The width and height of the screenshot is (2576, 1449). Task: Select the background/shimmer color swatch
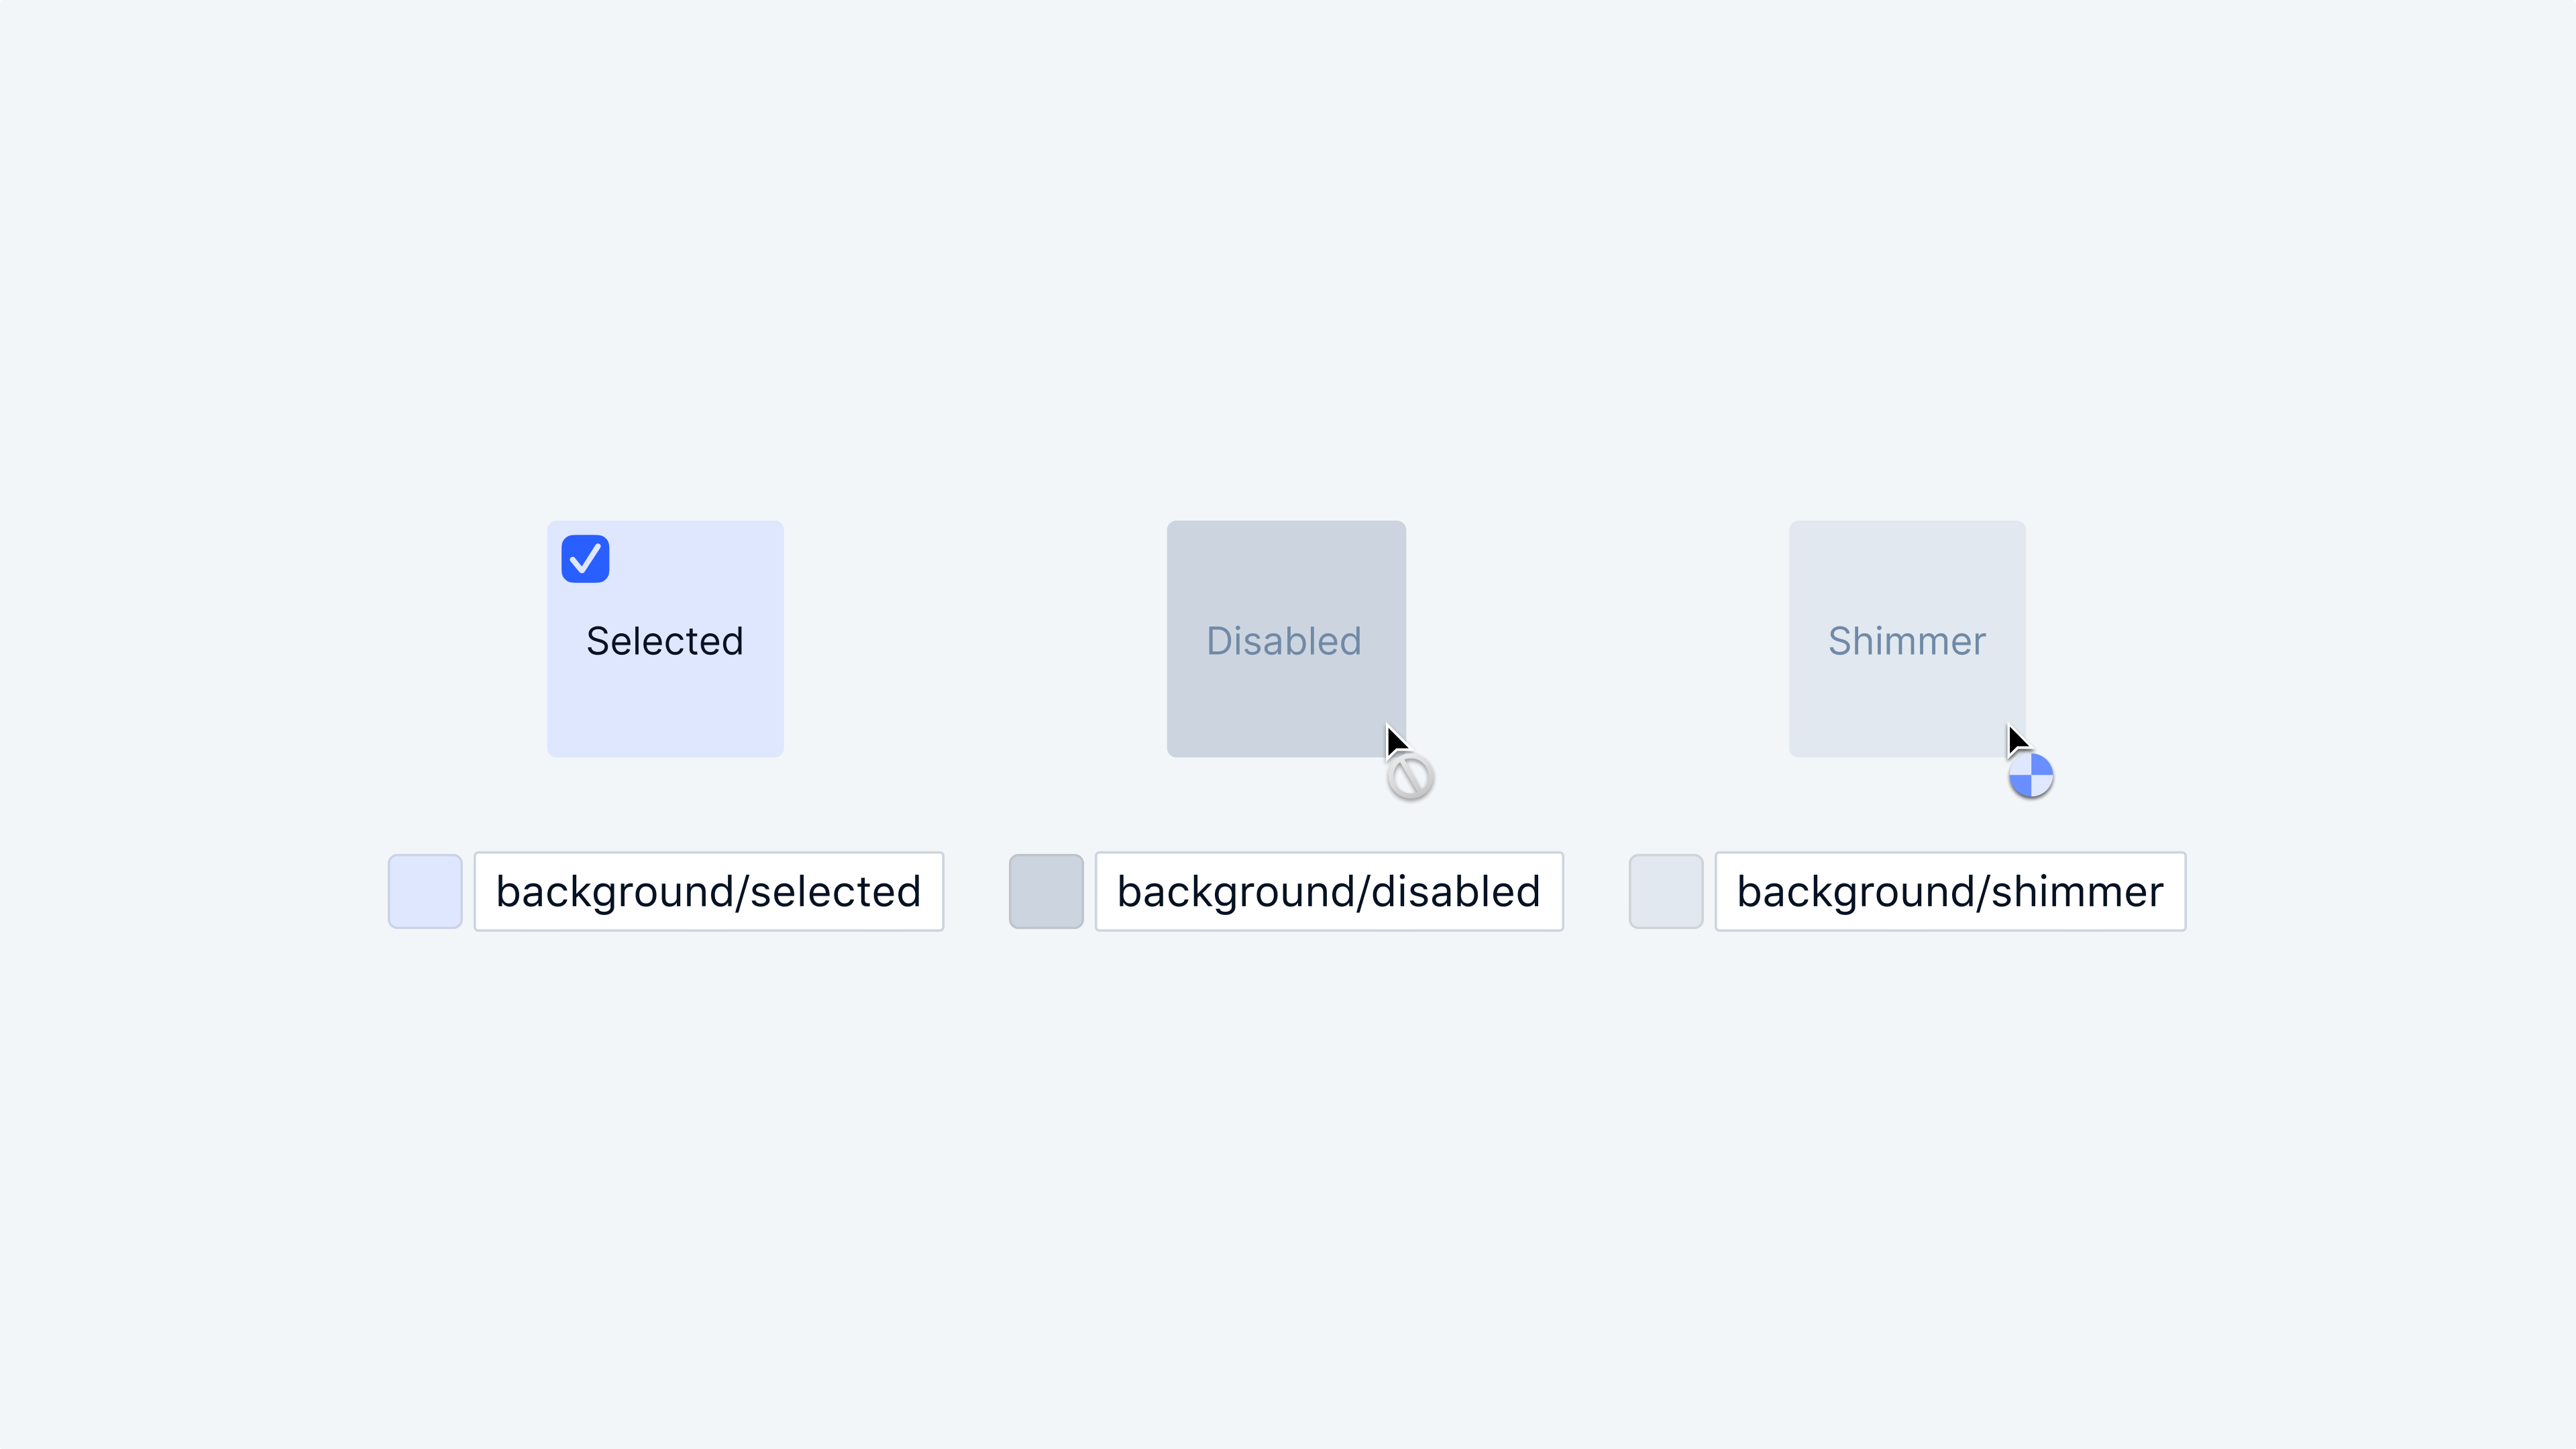tap(1665, 891)
